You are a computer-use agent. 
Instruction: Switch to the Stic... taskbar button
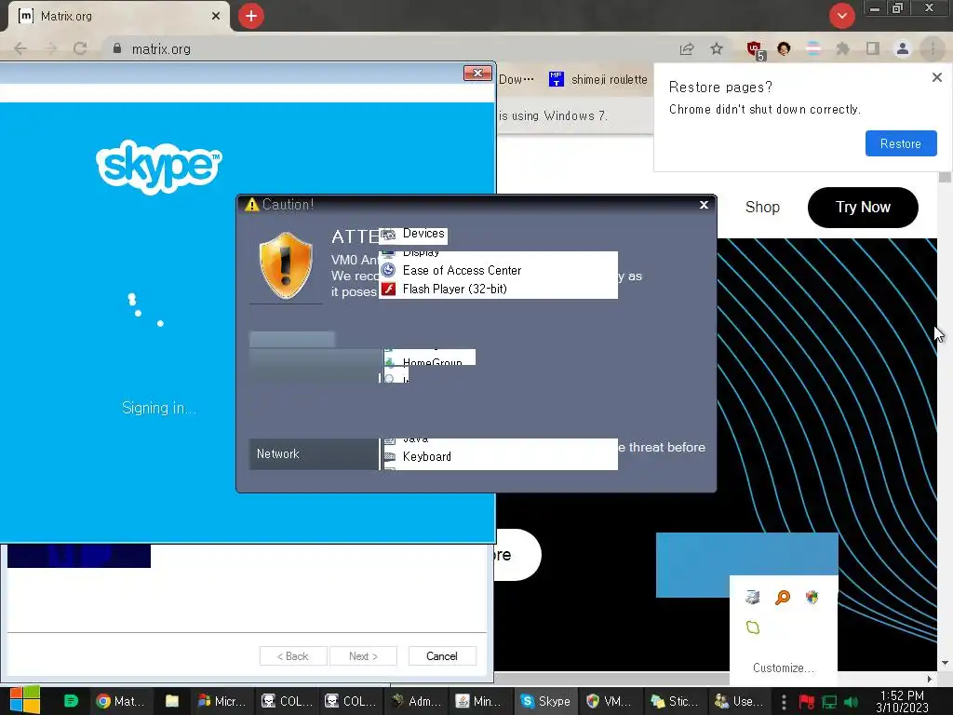[x=675, y=701]
